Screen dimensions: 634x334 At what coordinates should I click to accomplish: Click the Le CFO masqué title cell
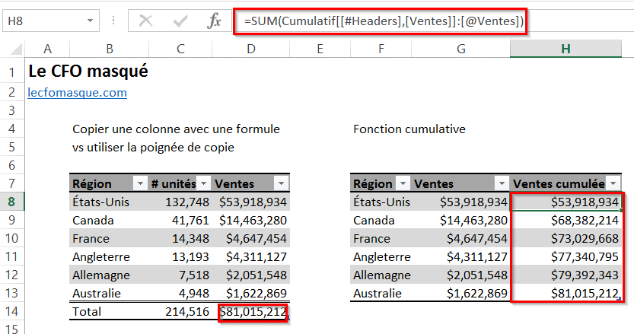click(88, 72)
